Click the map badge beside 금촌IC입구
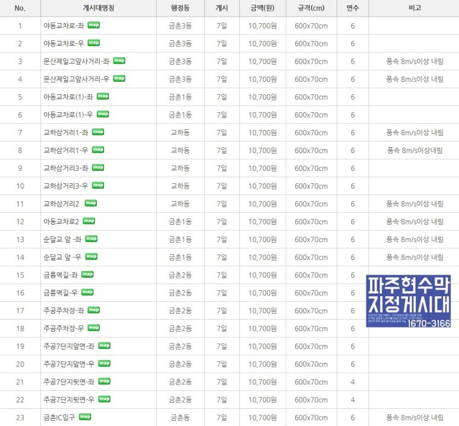459x426 pixels. (85, 417)
